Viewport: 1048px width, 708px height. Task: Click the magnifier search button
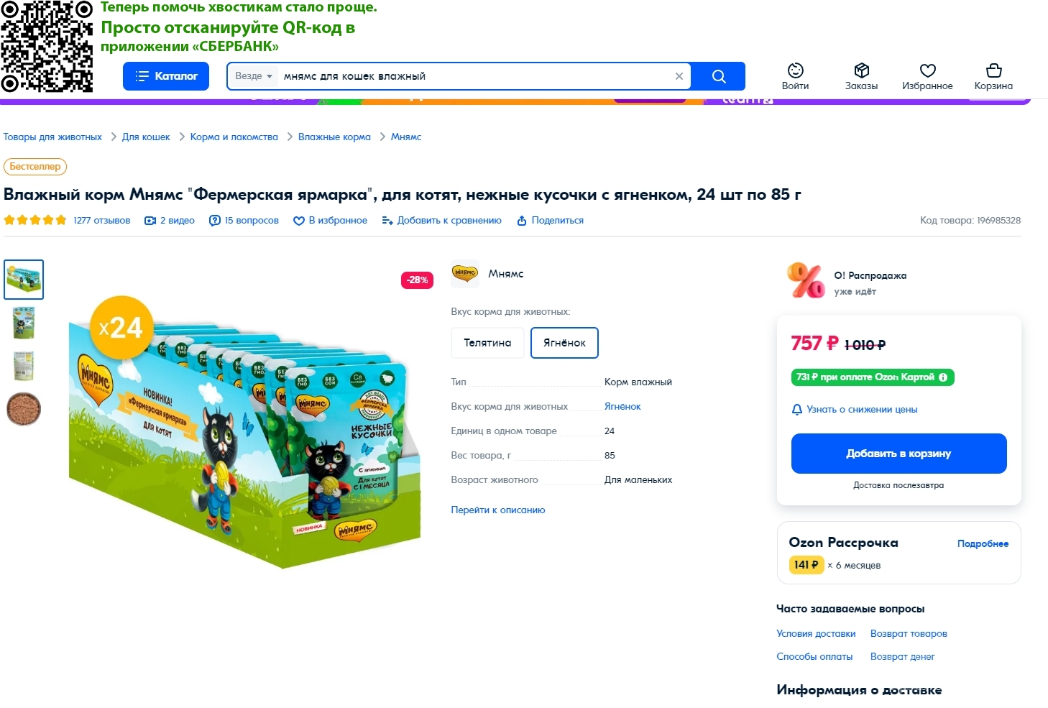point(718,76)
